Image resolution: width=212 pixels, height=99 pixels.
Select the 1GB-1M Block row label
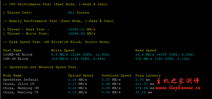point(15,59)
